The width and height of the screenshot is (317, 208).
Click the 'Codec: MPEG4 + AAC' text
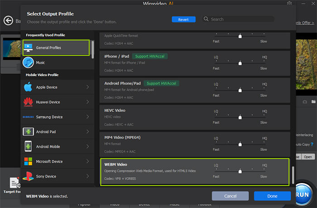click(120, 151)
